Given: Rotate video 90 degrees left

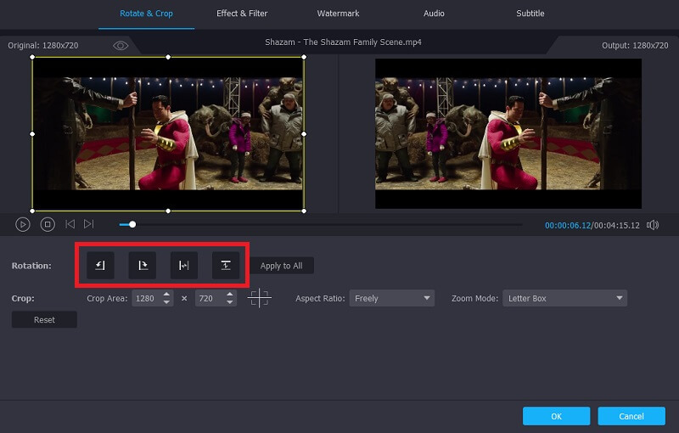Looking at the screenshot, I should [100, 266].
